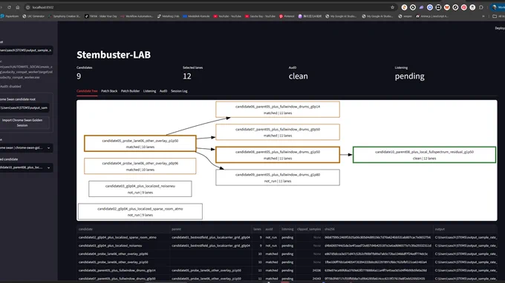Click the Deploy button

click(500, 28)
